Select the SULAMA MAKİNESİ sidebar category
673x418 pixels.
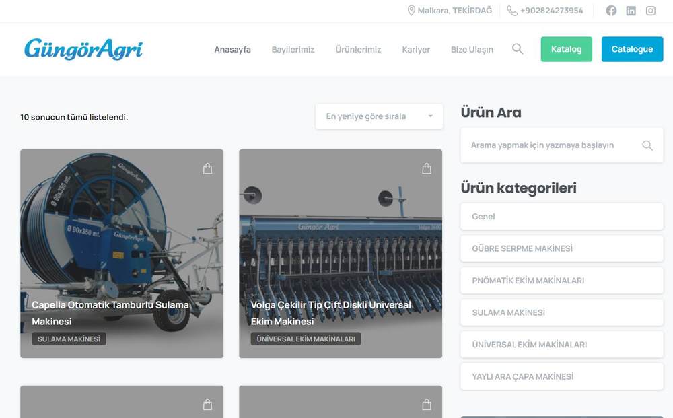[x=562, y=312]
